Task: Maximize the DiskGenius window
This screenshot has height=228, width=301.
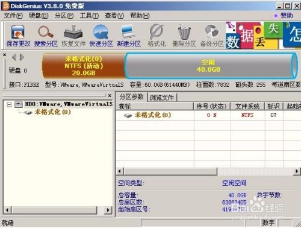Action: 288,6
